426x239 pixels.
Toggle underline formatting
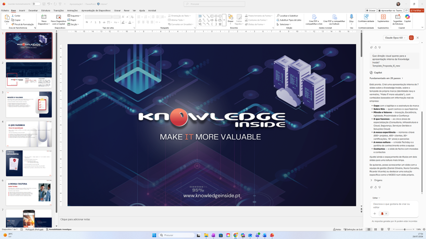(x=96, y=22)
